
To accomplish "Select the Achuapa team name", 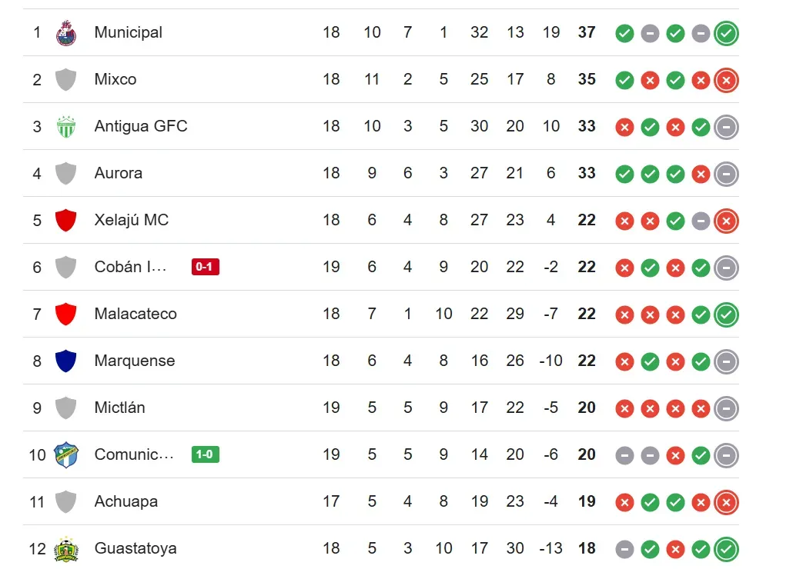I will [x=125, y=501].
